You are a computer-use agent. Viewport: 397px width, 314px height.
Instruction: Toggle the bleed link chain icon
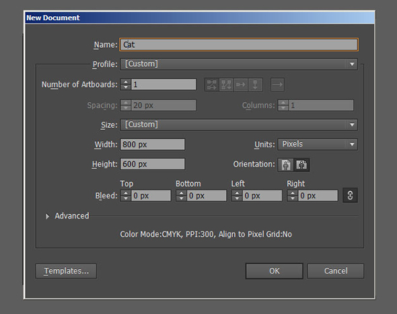click(350, 196)
